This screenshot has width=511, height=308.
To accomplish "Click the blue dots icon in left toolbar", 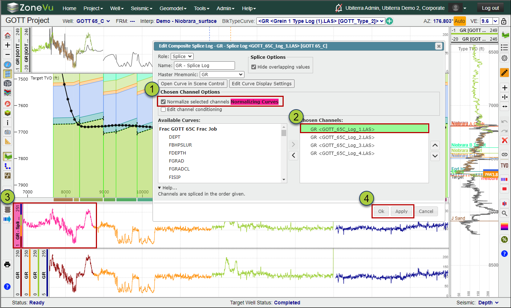I will [x=7, y=166].
